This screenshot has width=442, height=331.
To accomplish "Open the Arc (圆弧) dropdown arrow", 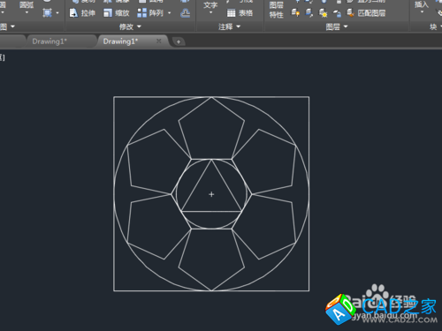I will (27, 12).
